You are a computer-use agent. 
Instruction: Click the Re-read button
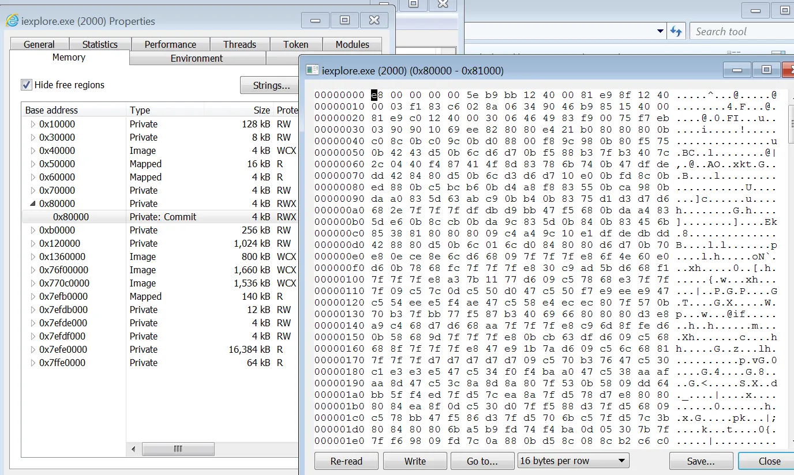point(346,461)
